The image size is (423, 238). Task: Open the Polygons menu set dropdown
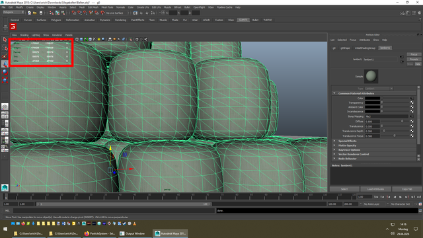click(x=13, y=13)
